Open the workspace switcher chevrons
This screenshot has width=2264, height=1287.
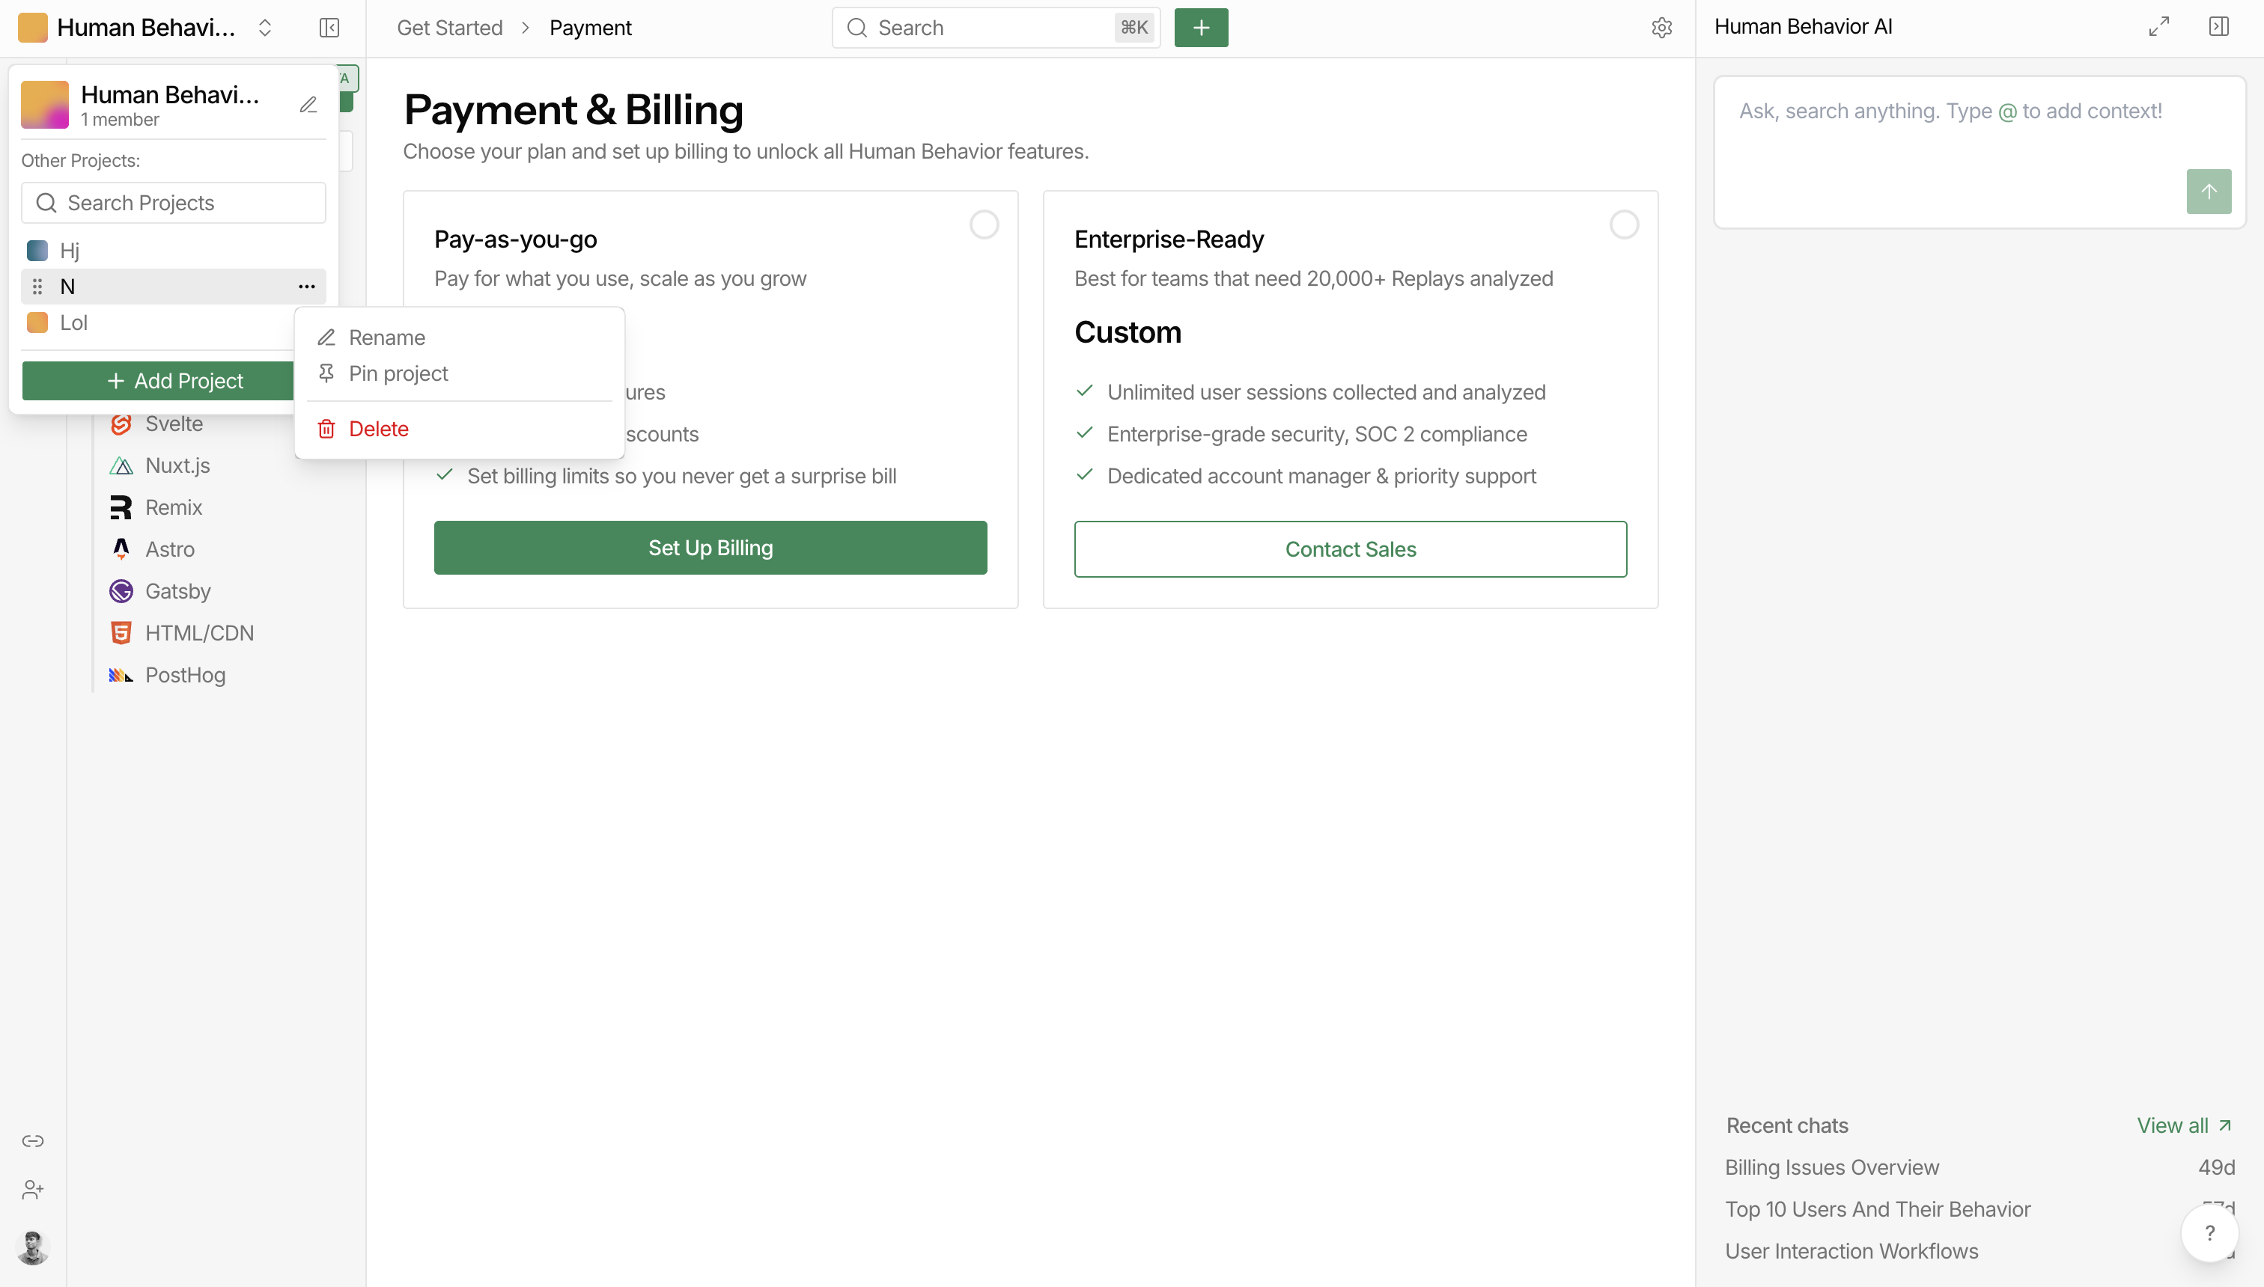264,28
